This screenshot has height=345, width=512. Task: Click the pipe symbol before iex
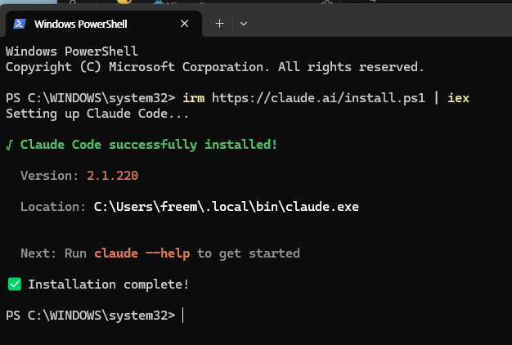click(436, 98)
